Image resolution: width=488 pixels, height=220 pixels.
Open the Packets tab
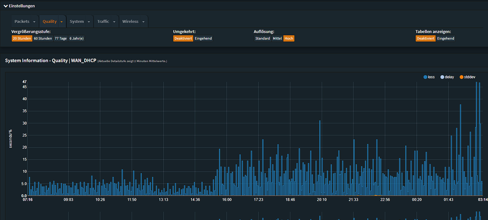pyautogui.click(x=22, y=21)
